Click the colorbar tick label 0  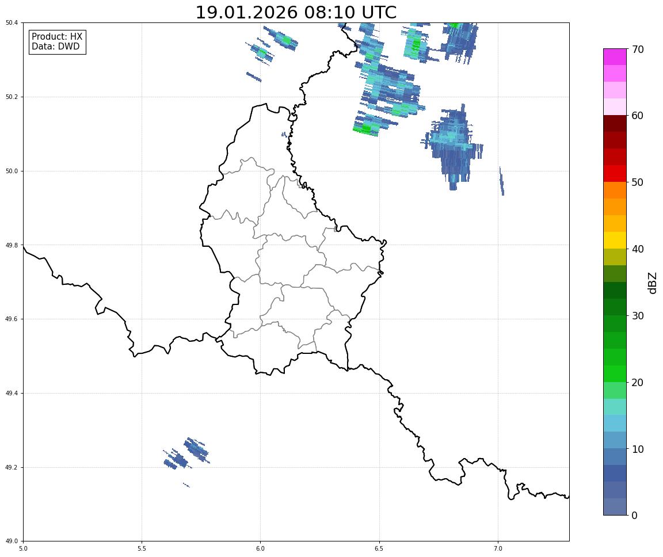pos(634,516)
